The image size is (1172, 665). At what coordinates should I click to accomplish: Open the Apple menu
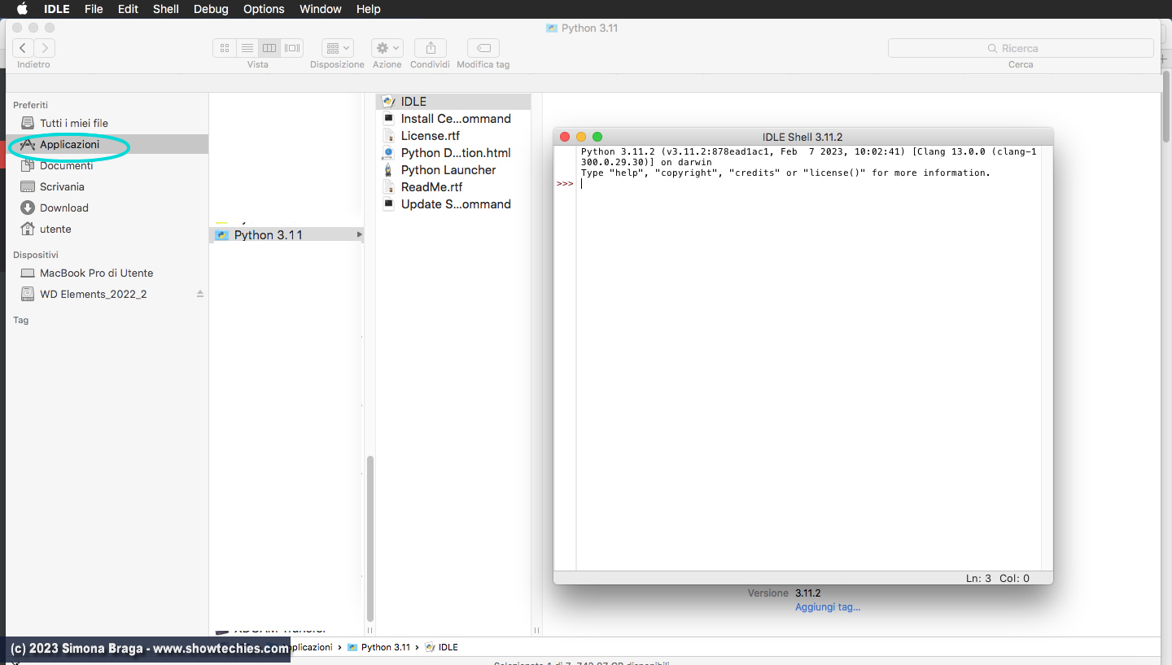22,9
